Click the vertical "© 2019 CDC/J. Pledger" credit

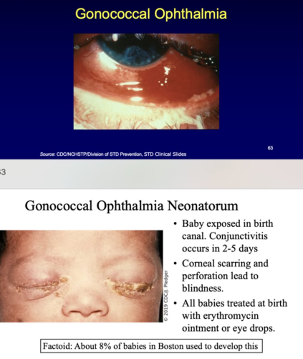(x=167, y=296)
